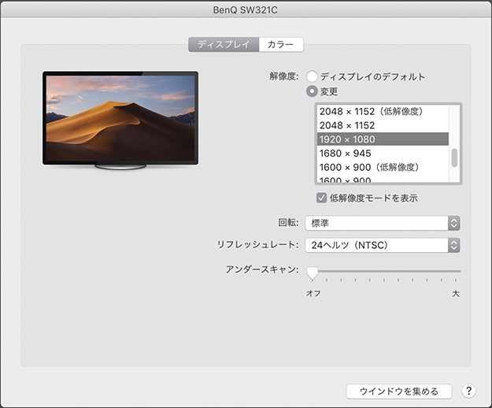Select the highlighted 1920 × 1080 resolution

347,139
